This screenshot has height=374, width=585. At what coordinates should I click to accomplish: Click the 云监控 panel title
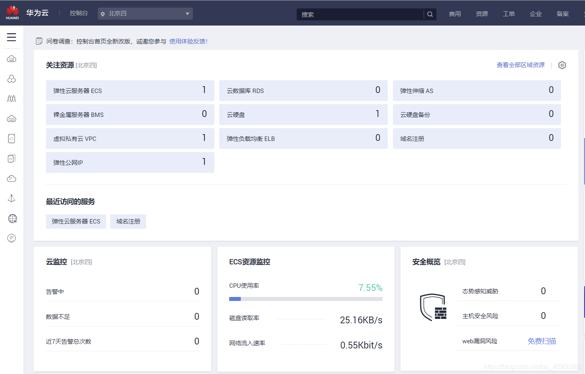(56, 262)
